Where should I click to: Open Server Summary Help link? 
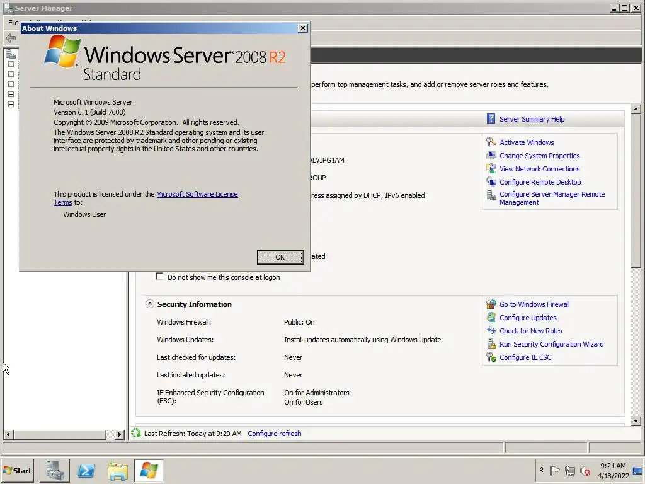[x=532, y=119]
